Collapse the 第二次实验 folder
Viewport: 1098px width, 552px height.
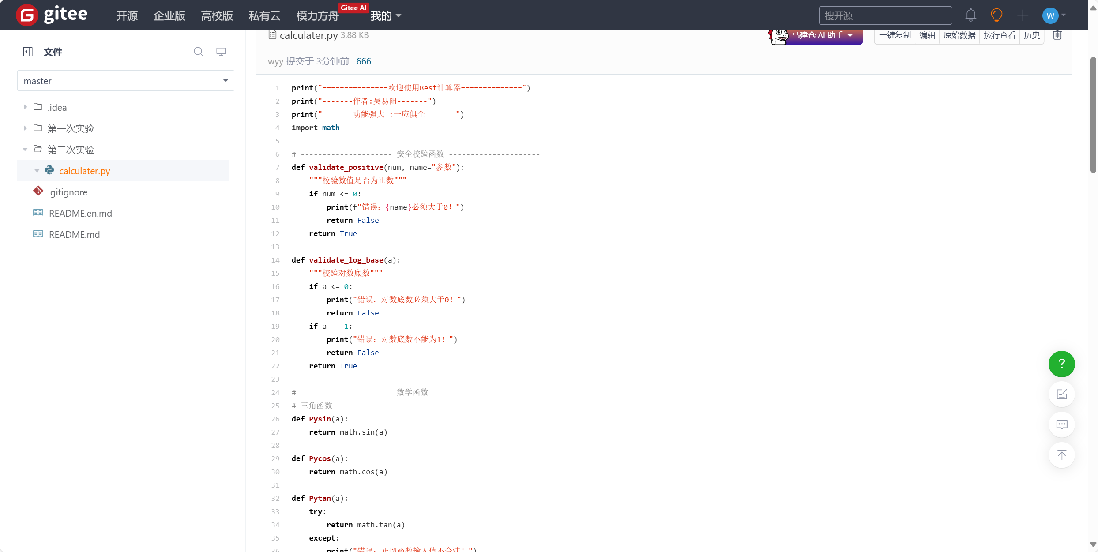coord(25,150)
